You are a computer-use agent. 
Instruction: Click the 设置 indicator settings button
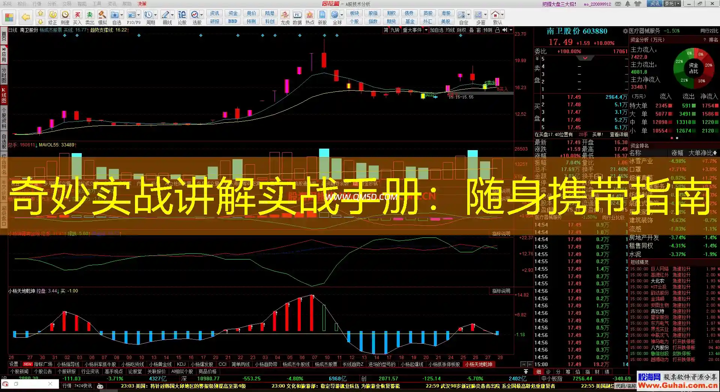tap(14, 364)
